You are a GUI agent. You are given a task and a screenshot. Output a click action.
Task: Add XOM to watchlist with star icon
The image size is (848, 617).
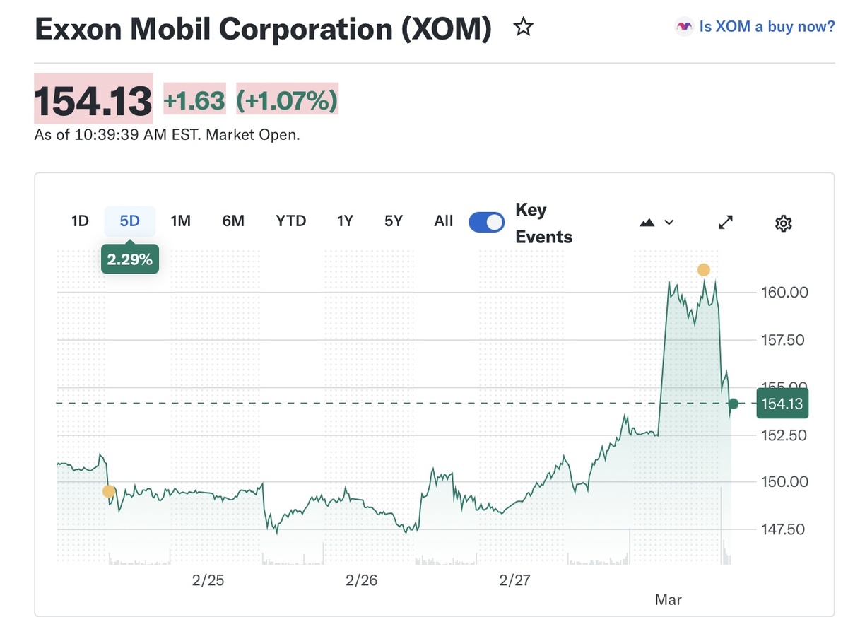click(x=523, y=28)
